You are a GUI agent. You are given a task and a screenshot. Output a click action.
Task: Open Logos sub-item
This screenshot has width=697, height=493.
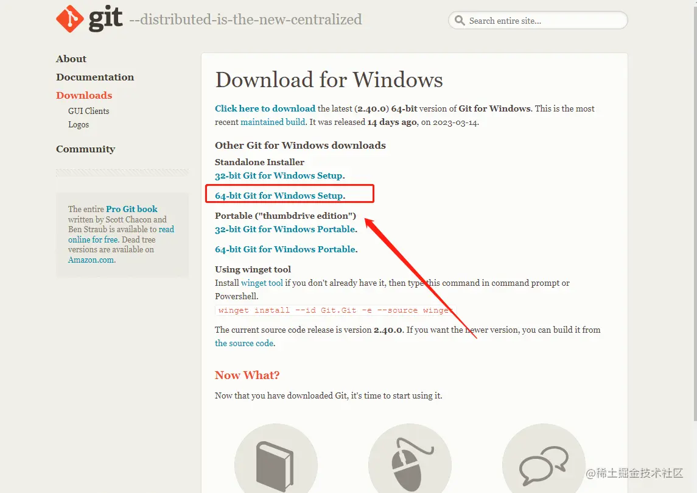79,124
